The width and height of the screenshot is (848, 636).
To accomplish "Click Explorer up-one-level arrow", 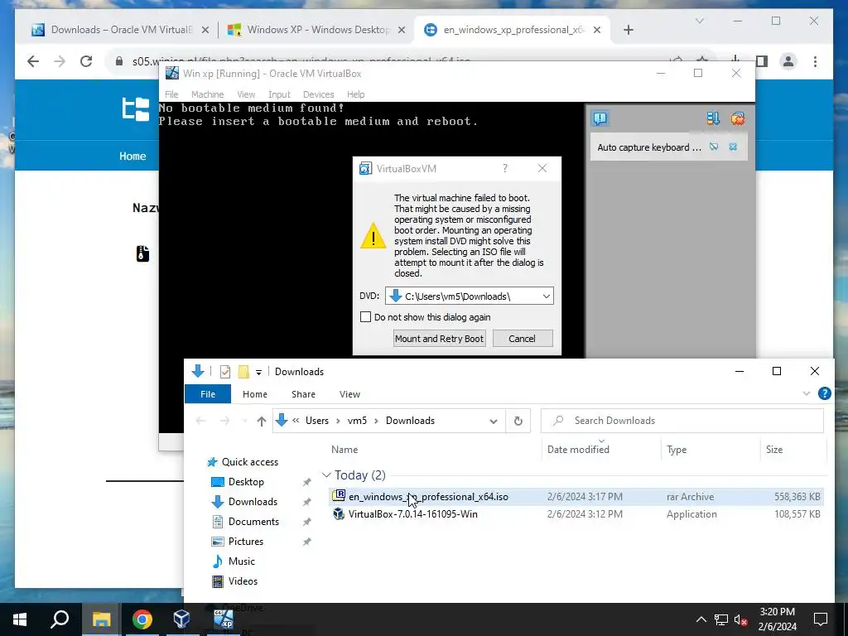I will point(261,421).
